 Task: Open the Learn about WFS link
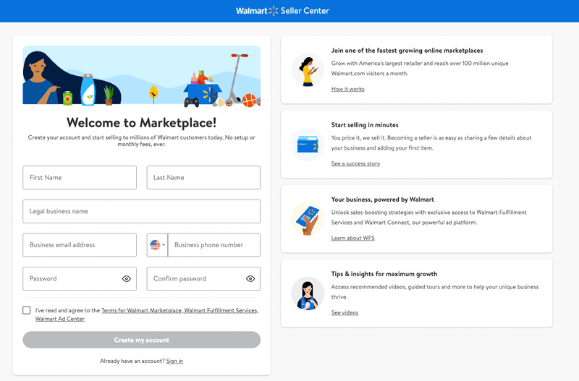coord(352,238)
